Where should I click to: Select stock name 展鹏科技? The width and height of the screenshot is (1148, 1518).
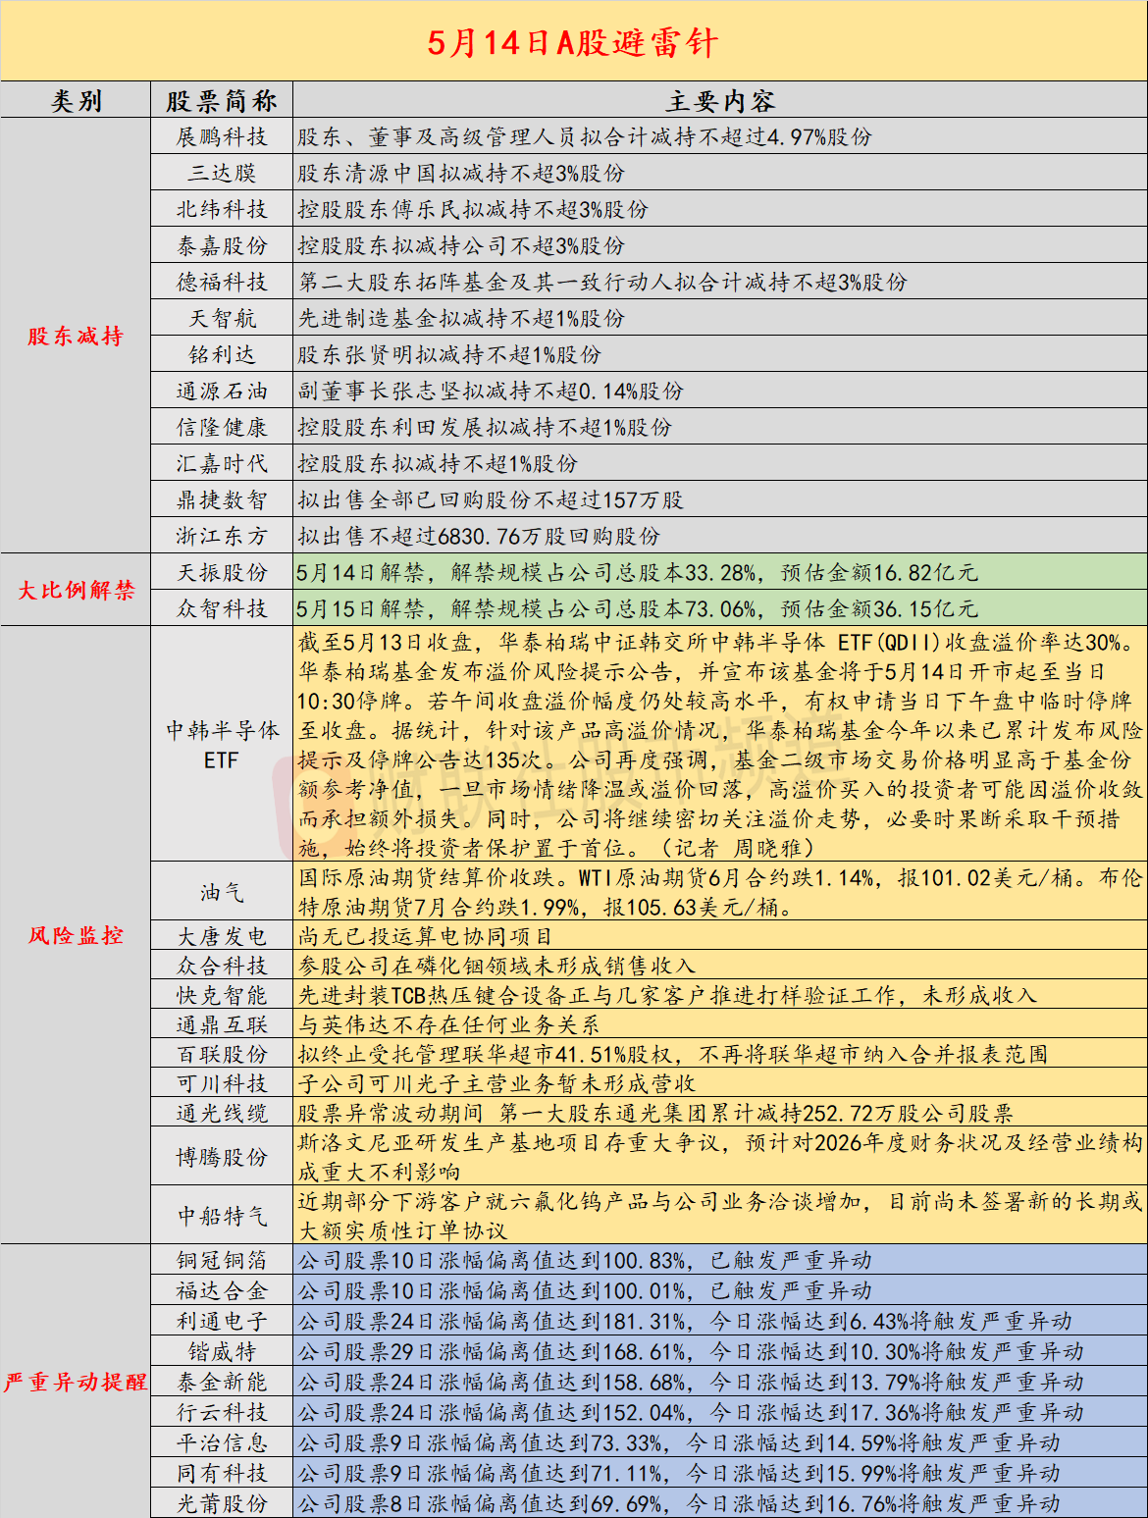coord(222,136)
